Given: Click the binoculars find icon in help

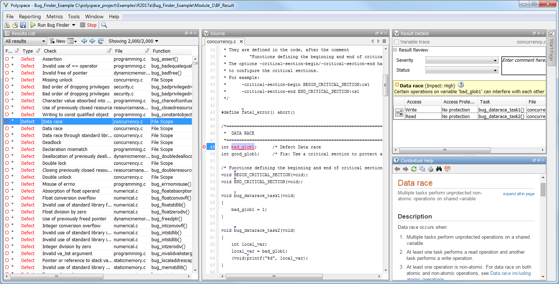Looking at the screenshot, I should point(439,169).
